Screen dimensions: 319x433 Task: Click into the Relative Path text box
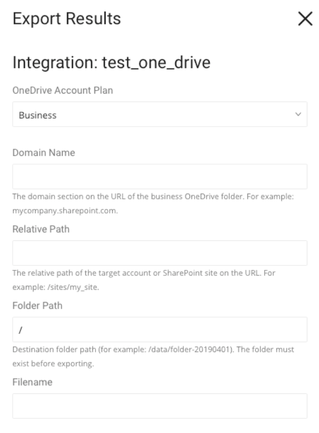coord(160,253)
